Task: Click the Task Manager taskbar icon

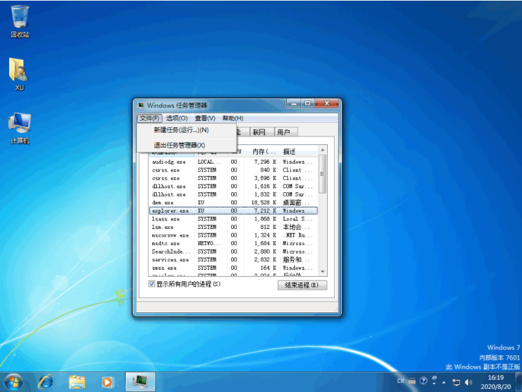Action: coord(139,382)
